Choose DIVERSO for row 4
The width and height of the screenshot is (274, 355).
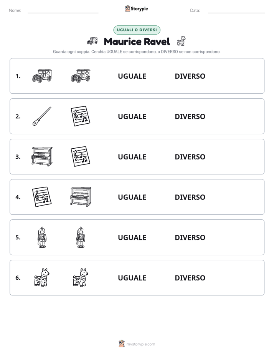pyautogui.click(x=190, y=197)
